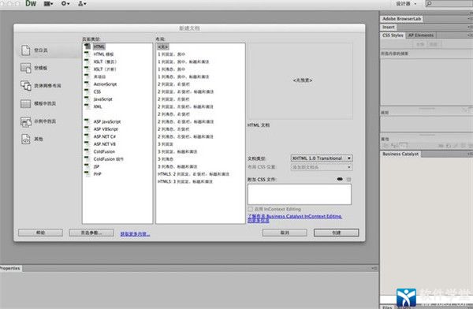This screenshot has height=309, width=473.
Task: Click the file icon beside HTML page type
Action: [88, 47]
